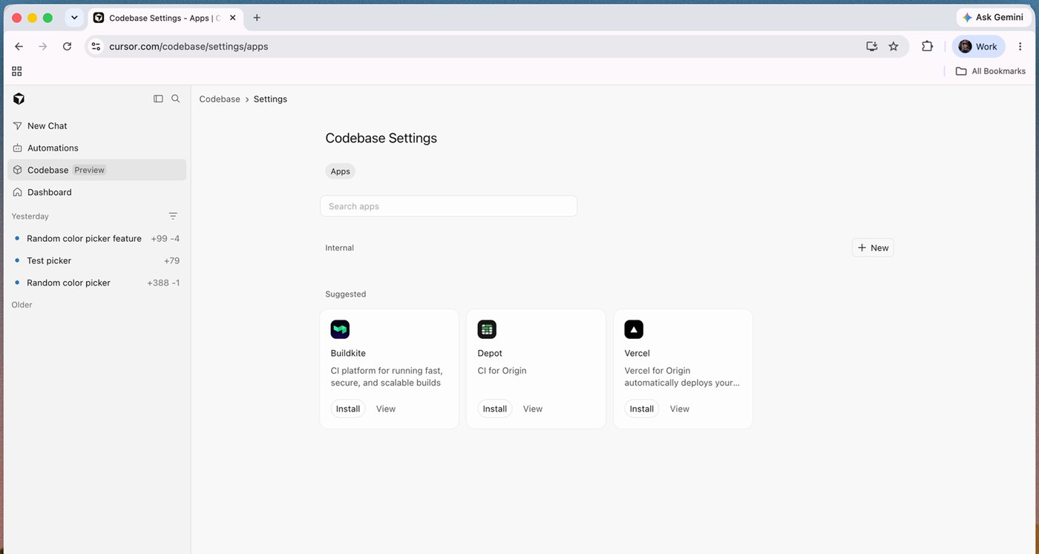This screenshot has width=1039, height=554.
Task: Open the apps grid in bookmarks bar
Action: point(17,71)
